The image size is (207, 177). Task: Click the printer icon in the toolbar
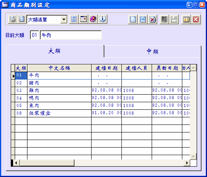coord(13,19)
